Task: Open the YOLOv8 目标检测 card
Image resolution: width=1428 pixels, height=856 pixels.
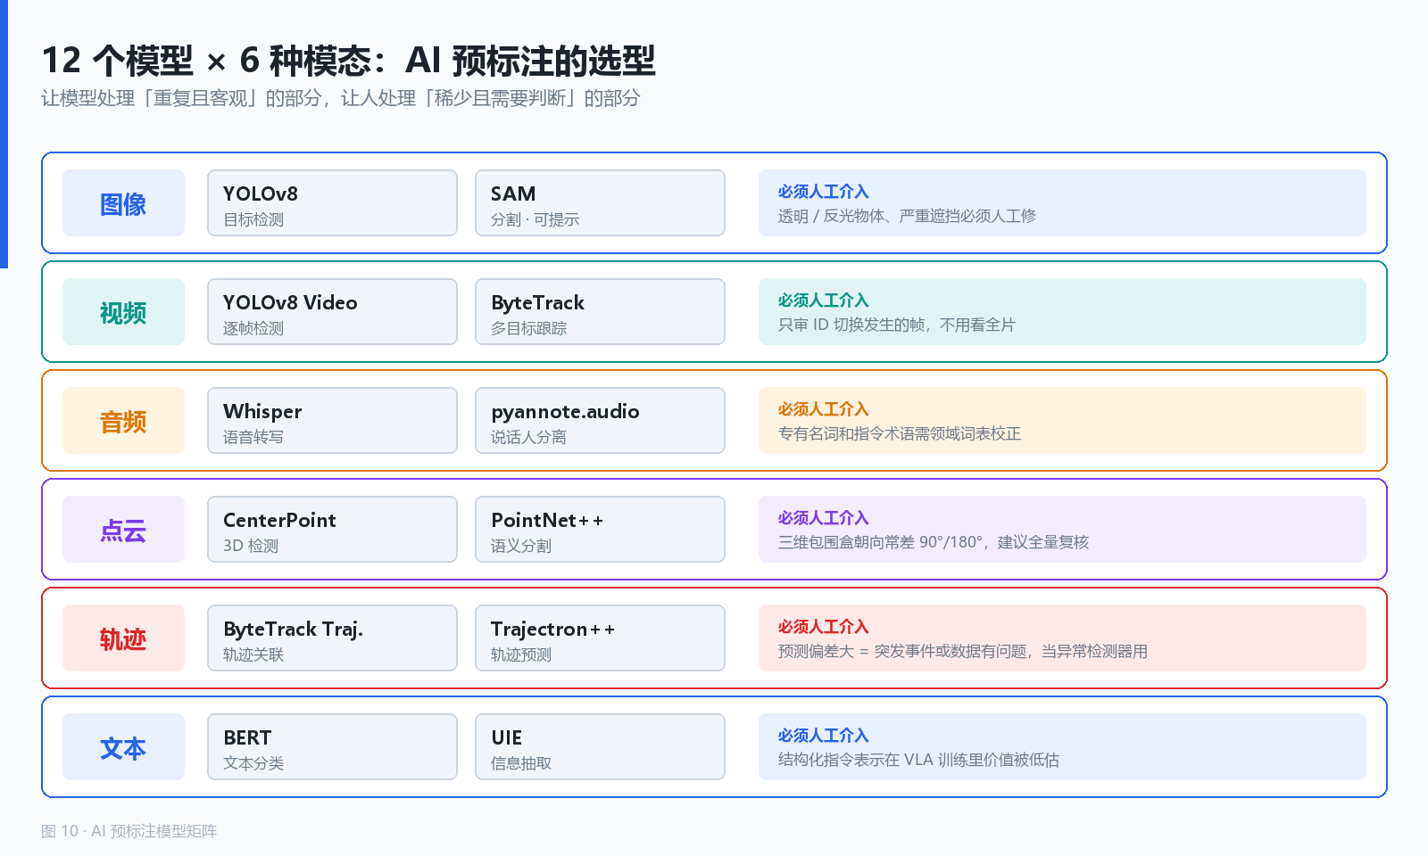Action: coord(332,203)
